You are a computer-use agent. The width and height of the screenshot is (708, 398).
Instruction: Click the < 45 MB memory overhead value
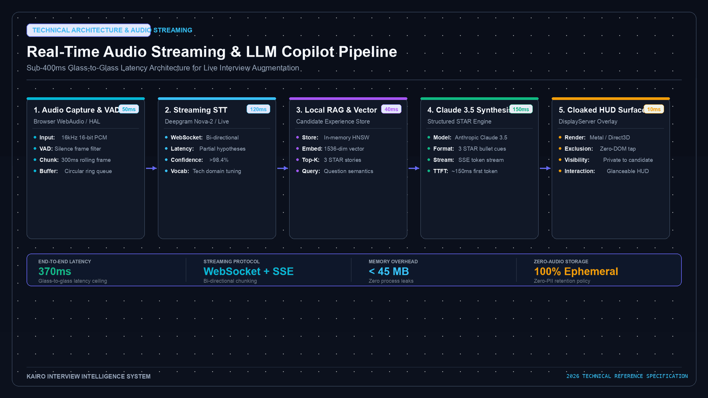click(x=389, y=271)
